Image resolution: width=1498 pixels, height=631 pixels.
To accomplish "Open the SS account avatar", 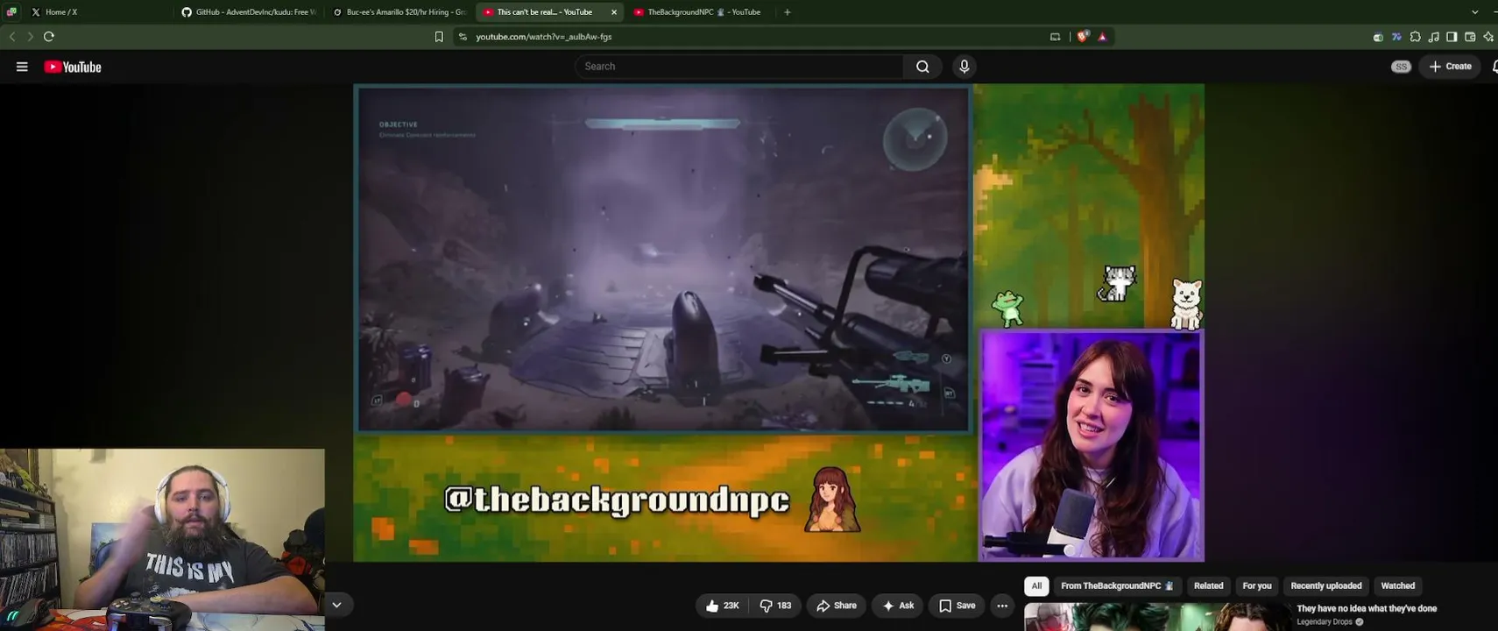I will click(x=1401, y=67).
